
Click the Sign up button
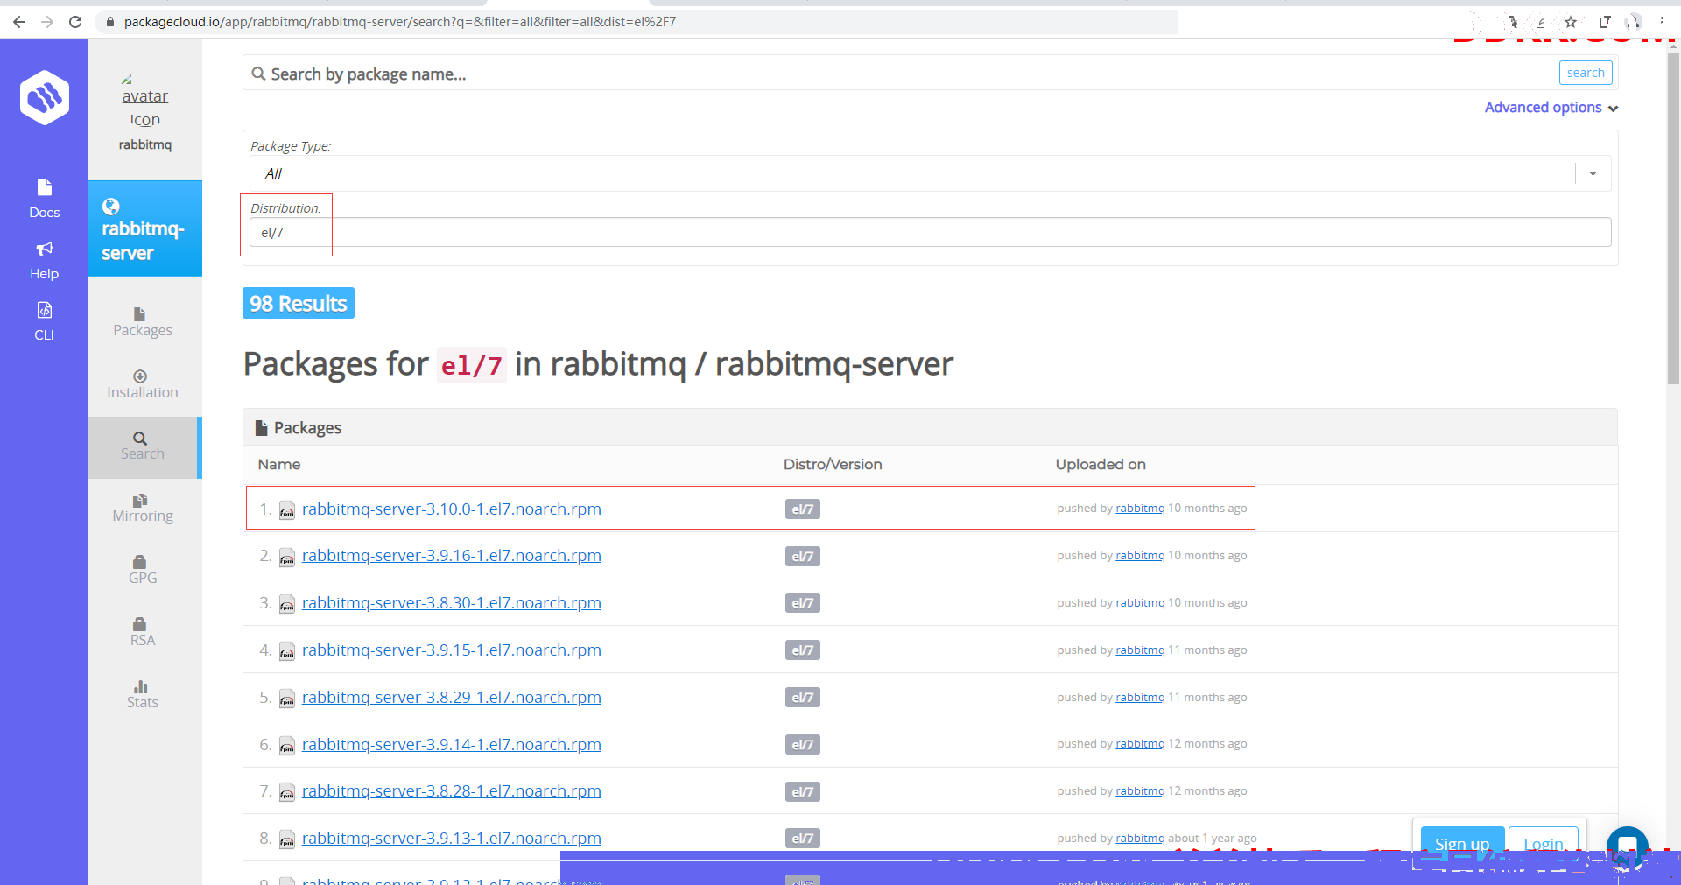tap(1462, 844)
